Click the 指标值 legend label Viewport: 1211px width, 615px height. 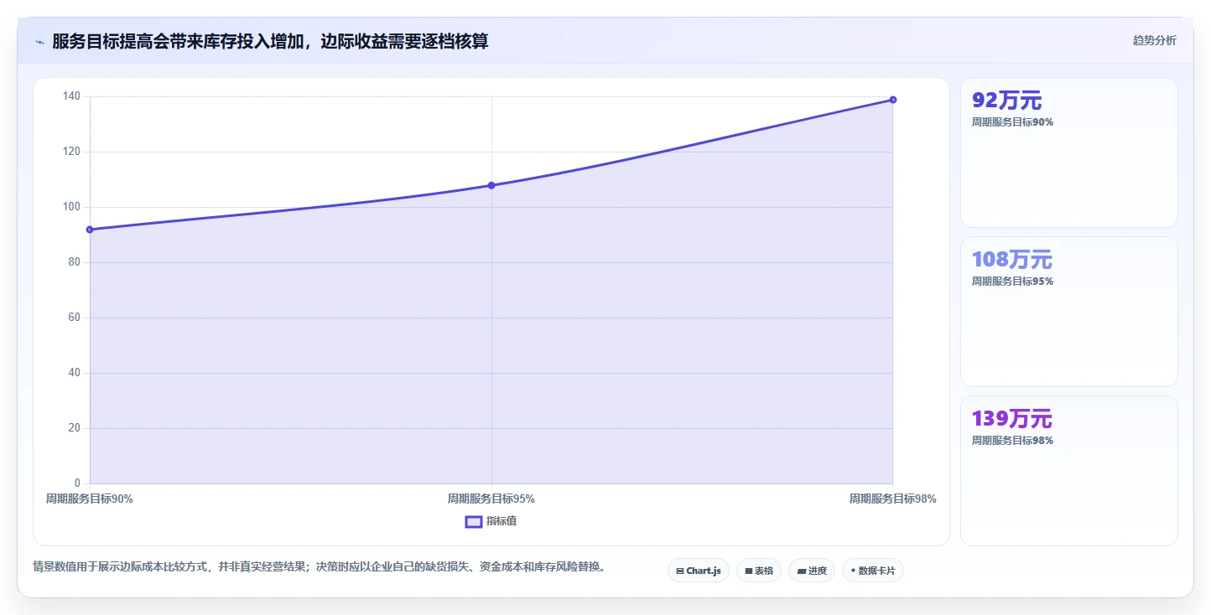[x=502, y=521]
